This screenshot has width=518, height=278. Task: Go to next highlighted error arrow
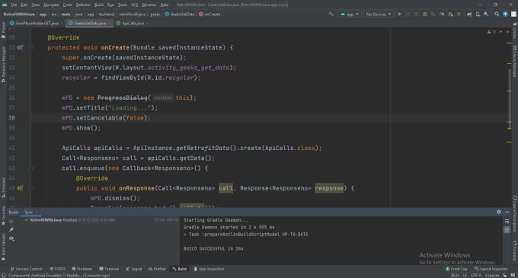(508, 32)
